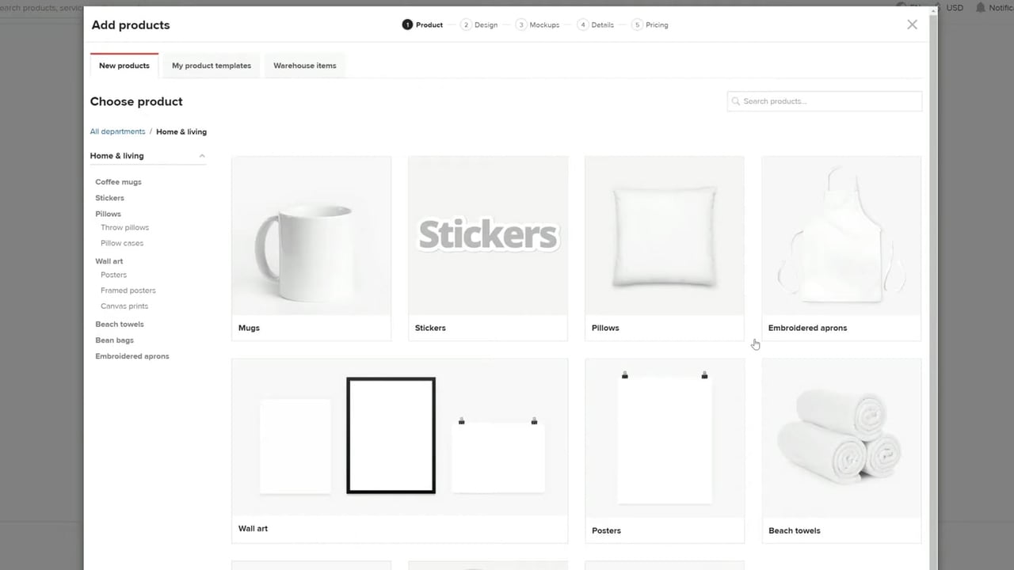
Task: Collapse the Home & living category chevron
Action: click(202, 155)
